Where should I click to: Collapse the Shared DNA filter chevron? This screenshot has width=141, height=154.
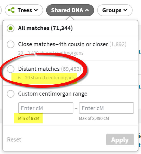coord(87,10)
